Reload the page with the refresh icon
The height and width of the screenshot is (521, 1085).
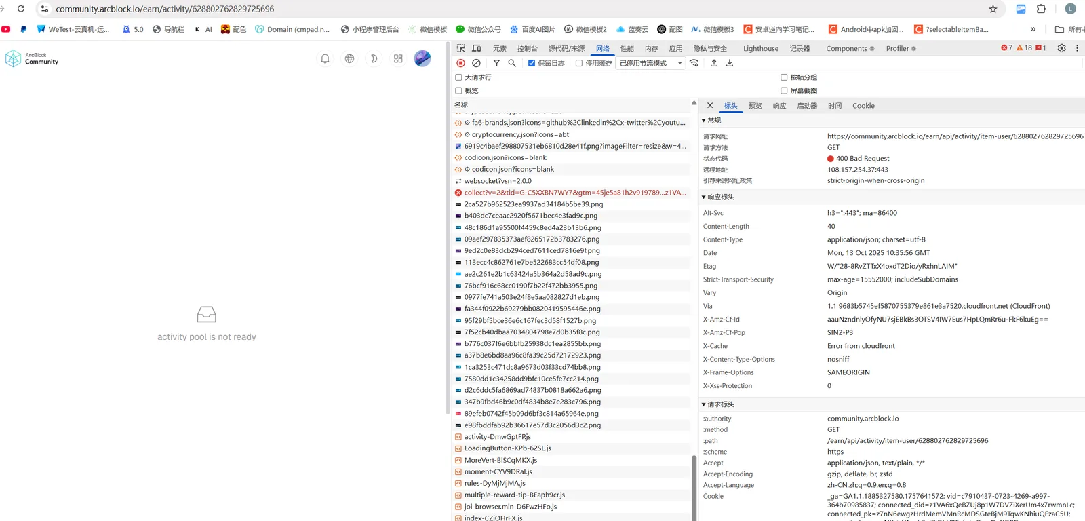pos(21,9)
